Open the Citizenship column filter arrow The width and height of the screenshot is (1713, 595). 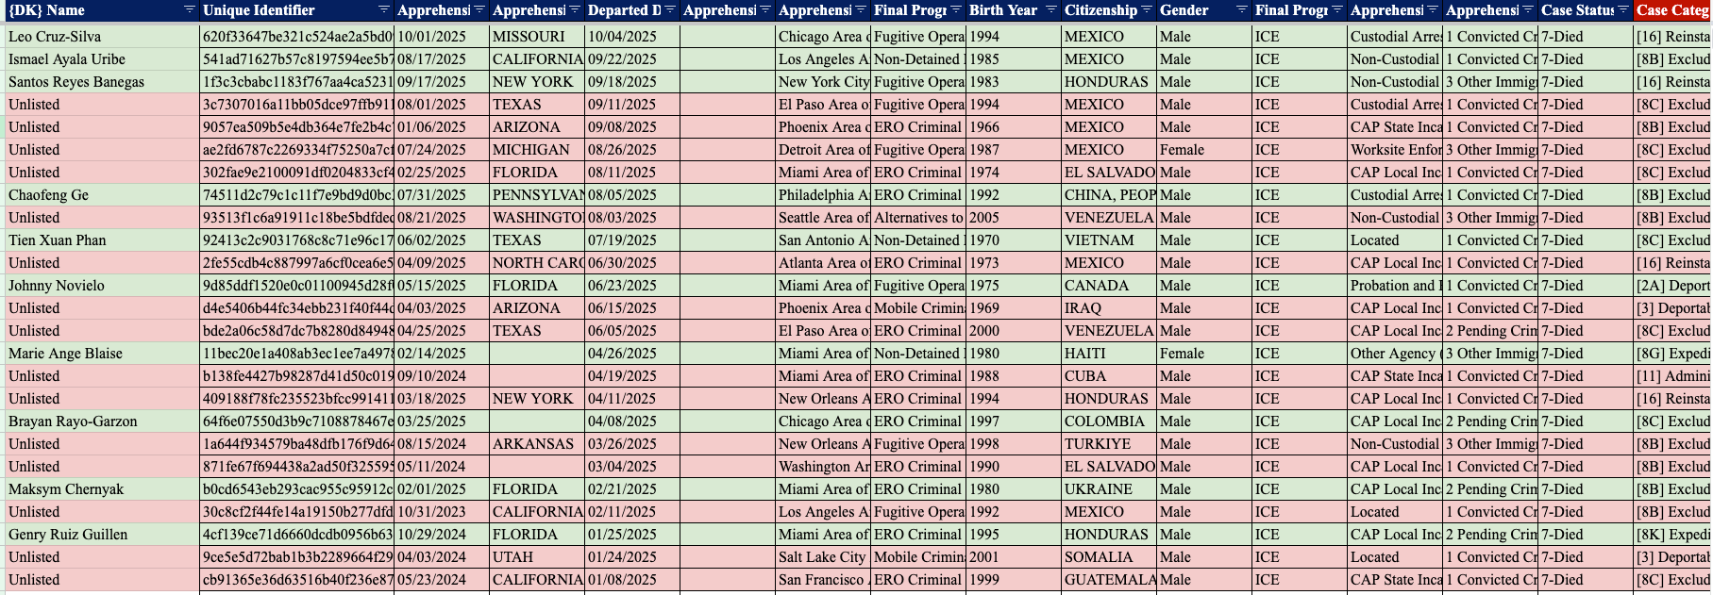click(1147, 10)
